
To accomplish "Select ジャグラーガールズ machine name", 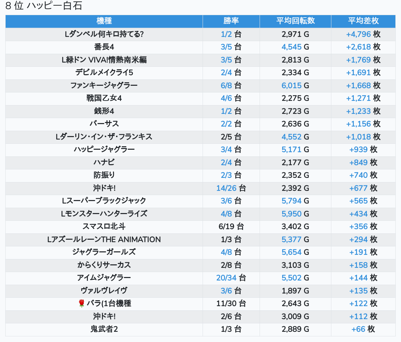I will tap(104, 252).
